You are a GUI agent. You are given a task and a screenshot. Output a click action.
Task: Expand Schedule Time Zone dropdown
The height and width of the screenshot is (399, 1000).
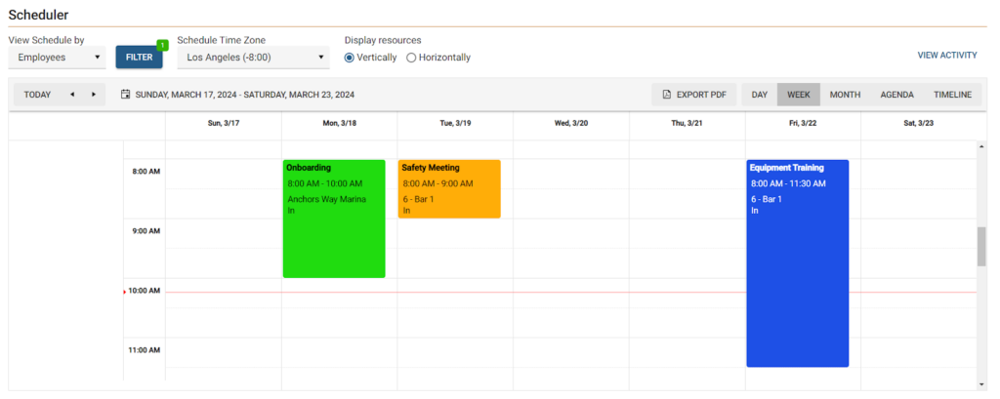point(254,58)
